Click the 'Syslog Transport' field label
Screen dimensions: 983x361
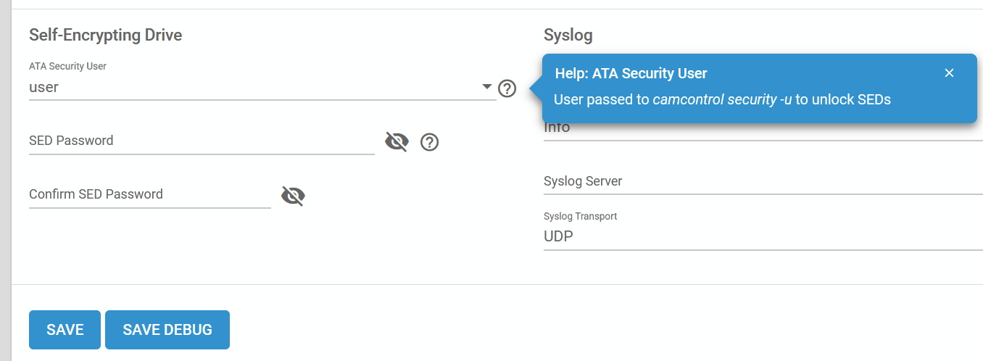pos(580,216)
